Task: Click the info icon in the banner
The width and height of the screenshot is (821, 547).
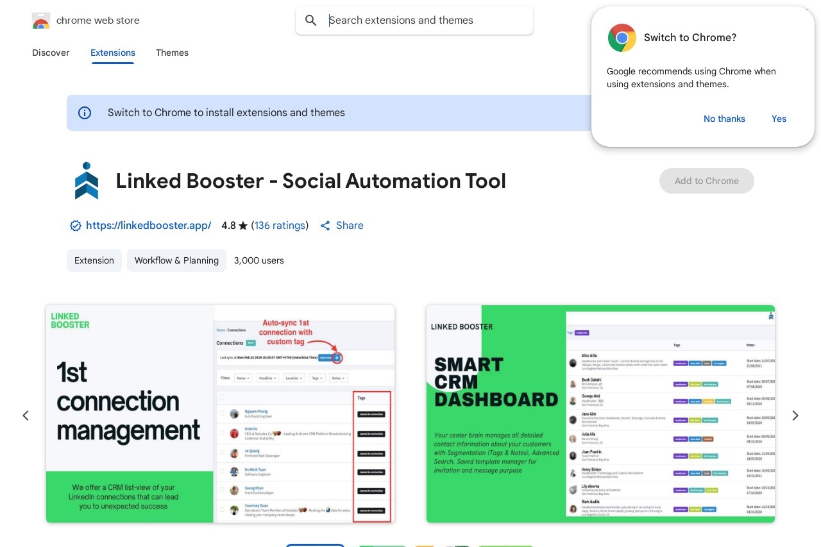Action: (x=85, y=113)
